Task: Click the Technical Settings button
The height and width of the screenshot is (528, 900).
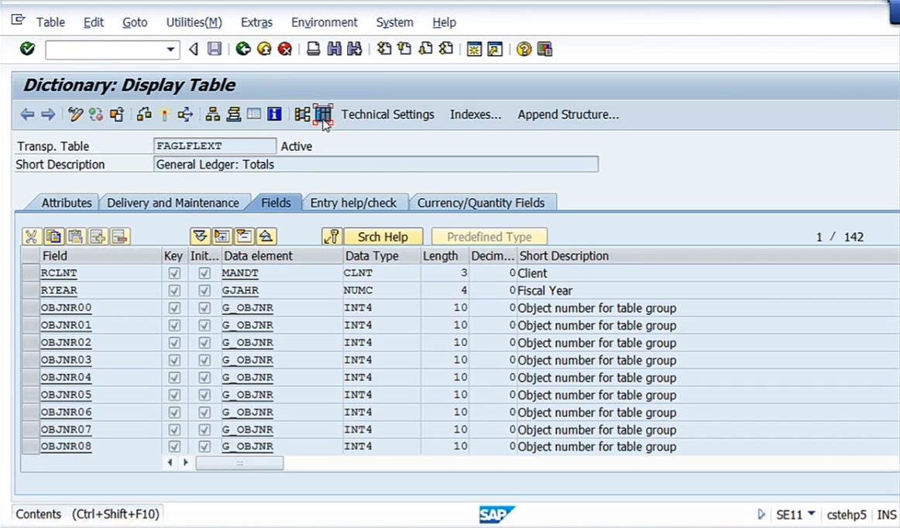Action: click(x=388, y=115)
